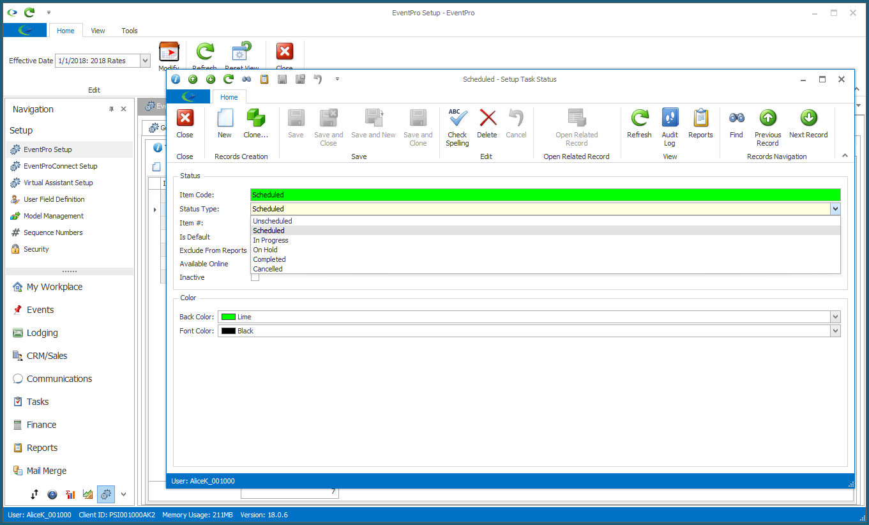Click small binoculars icon in dialog quick access bar
This screenshot has width=869, height=525.
pos(246,79)
